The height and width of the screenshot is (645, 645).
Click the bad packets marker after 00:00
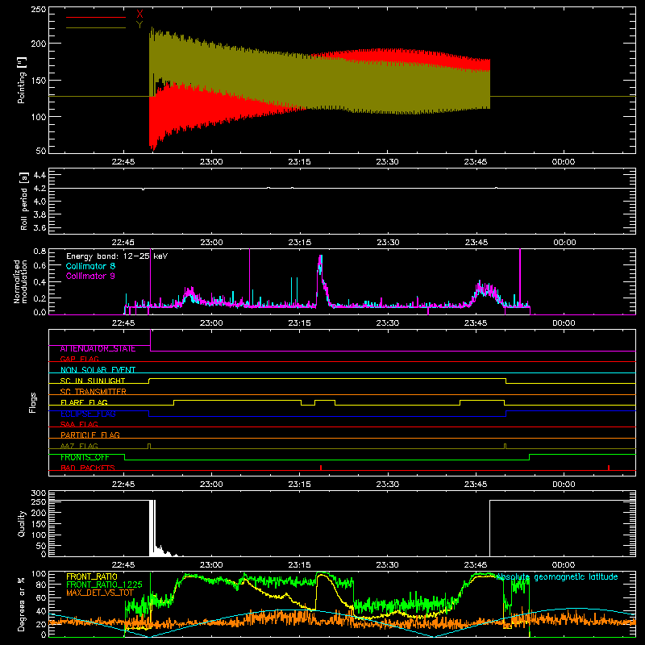pos(609,468)
